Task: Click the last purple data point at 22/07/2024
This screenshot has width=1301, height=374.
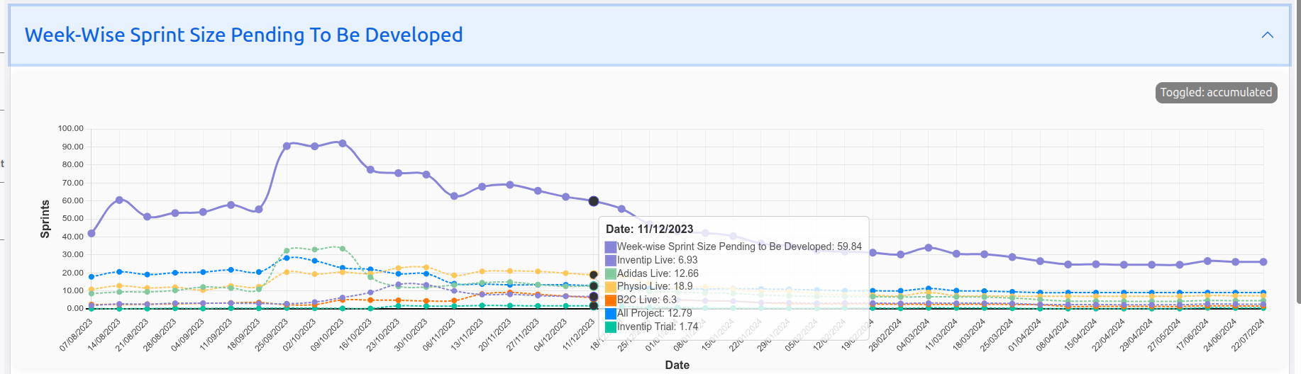Action: tap(1263, 262)
